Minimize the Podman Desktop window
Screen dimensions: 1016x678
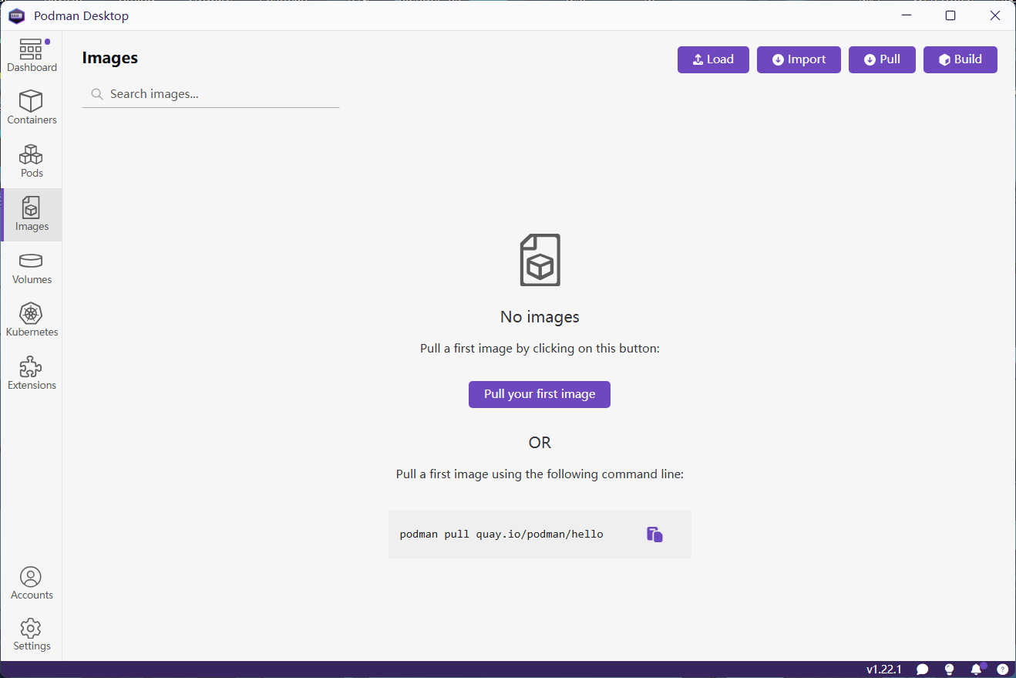click(x=906, y=15)
